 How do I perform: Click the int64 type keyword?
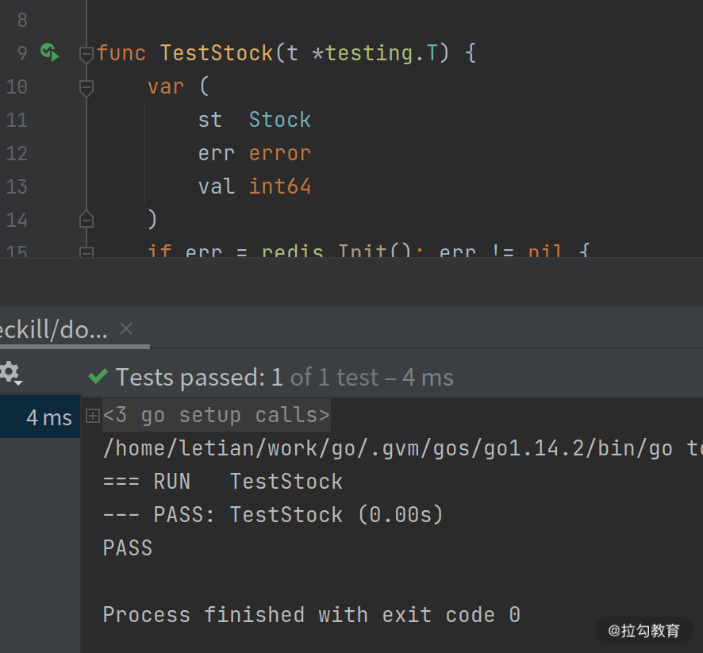coord(279,186)
